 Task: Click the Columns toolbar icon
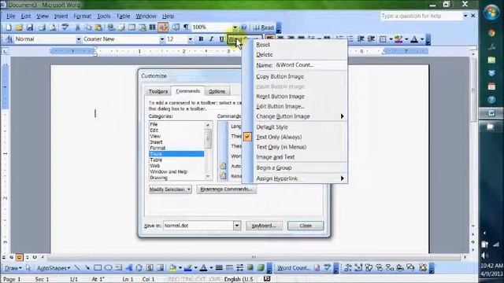pyautogui.click(x=152, y=28)
